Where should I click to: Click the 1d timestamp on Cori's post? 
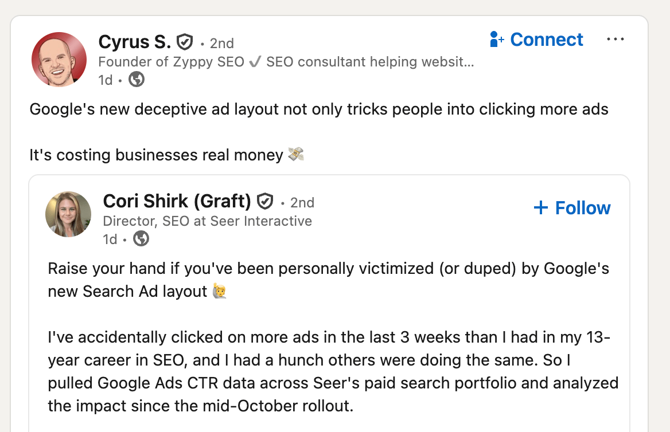110,239
